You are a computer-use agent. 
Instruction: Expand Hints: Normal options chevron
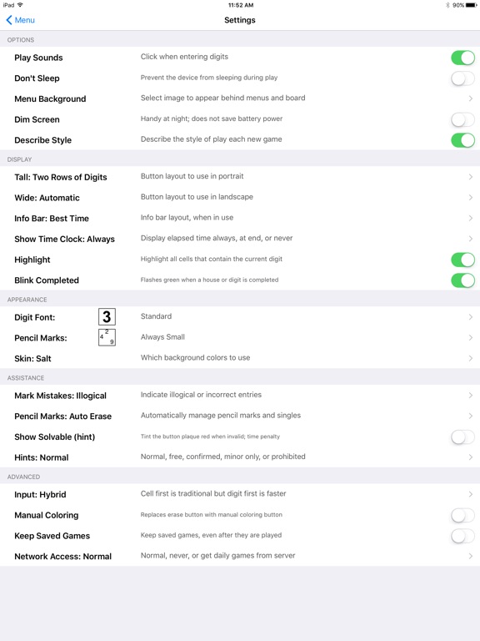pyautogui.click(x=471, y=457)
